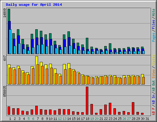Image resolution: width=157 pixels, height=122 pixels.
Task: Click day label 11 on the x-axis
Action: (x=55, y=119)
